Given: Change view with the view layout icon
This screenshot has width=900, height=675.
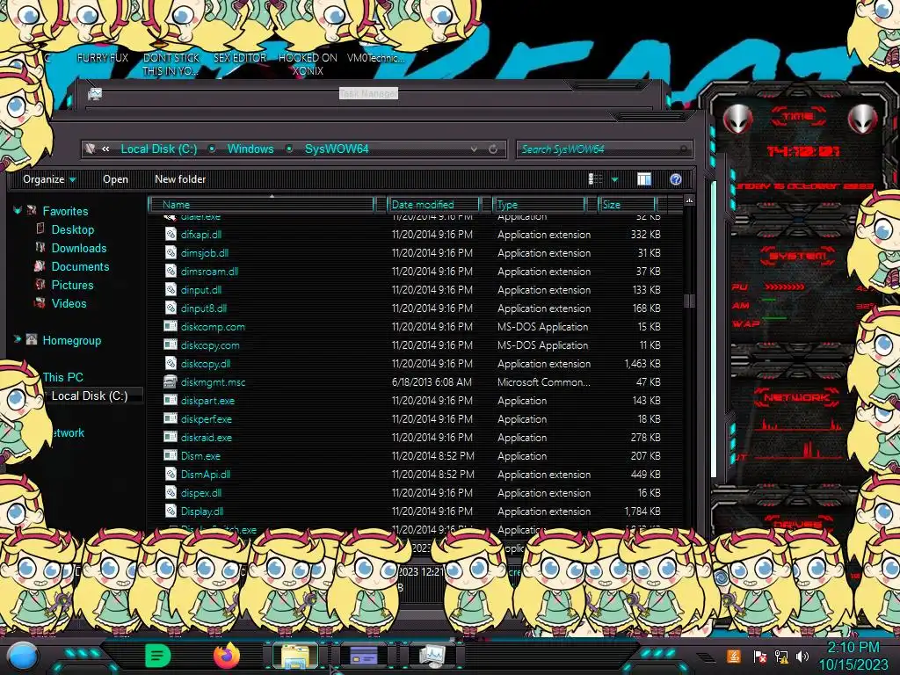Looking at the screenshot, I should click(x=595, y=179).
